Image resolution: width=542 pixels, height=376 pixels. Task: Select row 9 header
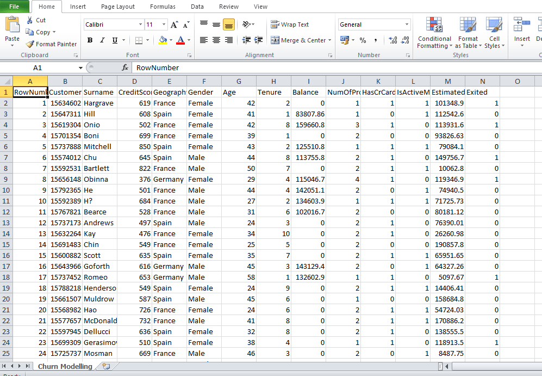[x=6, y=179]
